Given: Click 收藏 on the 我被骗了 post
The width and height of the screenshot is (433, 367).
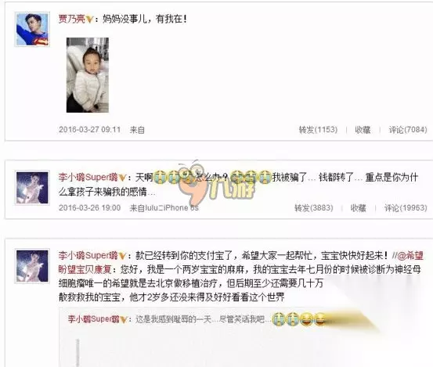Looking at the screenshot, I should coord(358,208).
